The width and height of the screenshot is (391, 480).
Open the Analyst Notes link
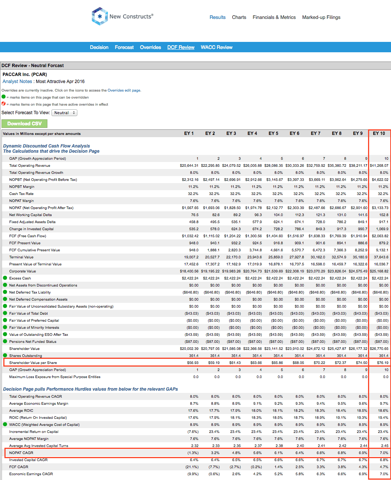[17, 82]
